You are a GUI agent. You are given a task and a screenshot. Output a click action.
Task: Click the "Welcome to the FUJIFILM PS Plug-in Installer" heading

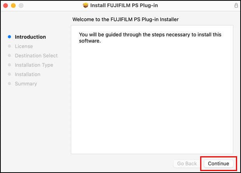pyautogui.click(x=125, y=19)
